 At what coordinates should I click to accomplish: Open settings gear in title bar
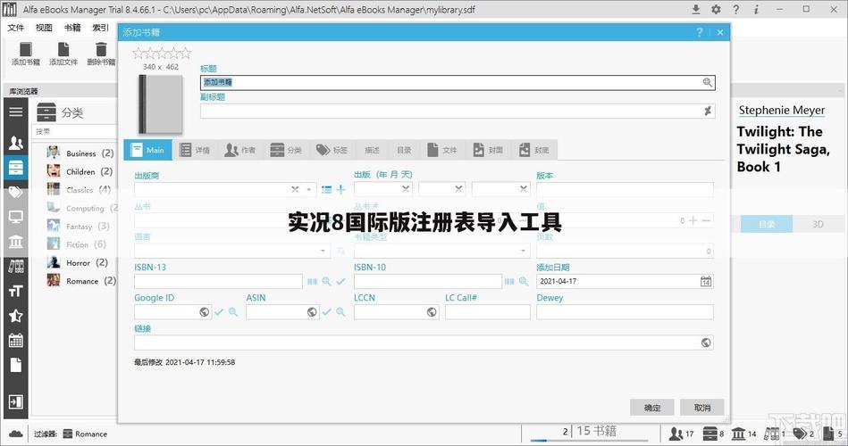pos(716,9)
